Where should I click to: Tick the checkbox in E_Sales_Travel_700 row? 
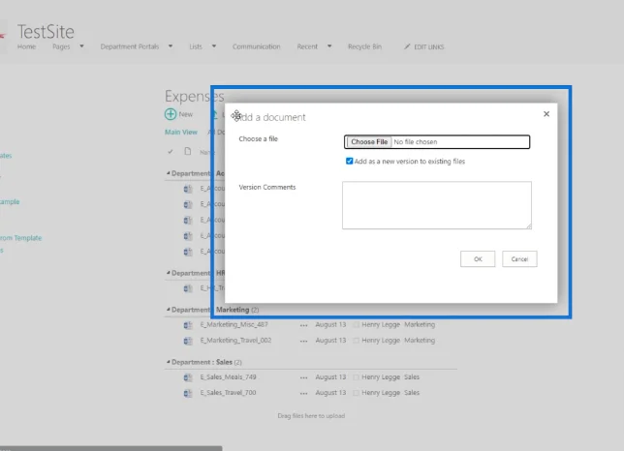(357, 393)
